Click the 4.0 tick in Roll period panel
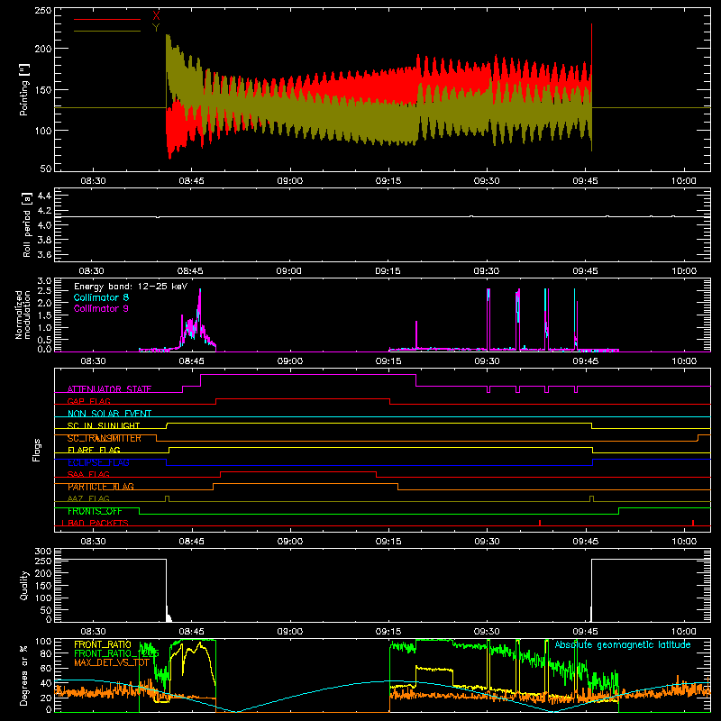This screenshot has height=721, width=721. pyautogui.click(x=44, y=225)
